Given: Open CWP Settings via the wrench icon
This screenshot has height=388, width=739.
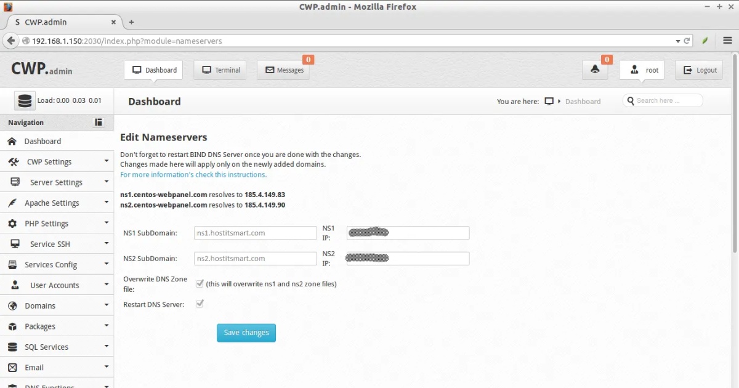Looking at the screenshot, I should pyautogui.click(x=14, y=161).
